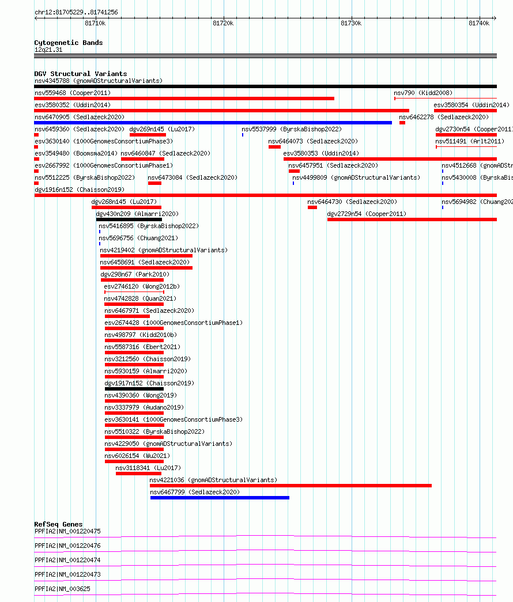Click the nsv4345788 gnomADStructuralVariants label
Image resolution: width=513 pixels, height=602 pixels.
[99, 81]
